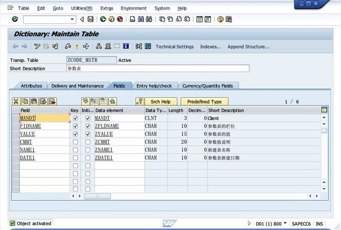Click the vertical scrollbar bottom down arrow
Viewport: 341px width, 230px height.
[x=324, y=189]
